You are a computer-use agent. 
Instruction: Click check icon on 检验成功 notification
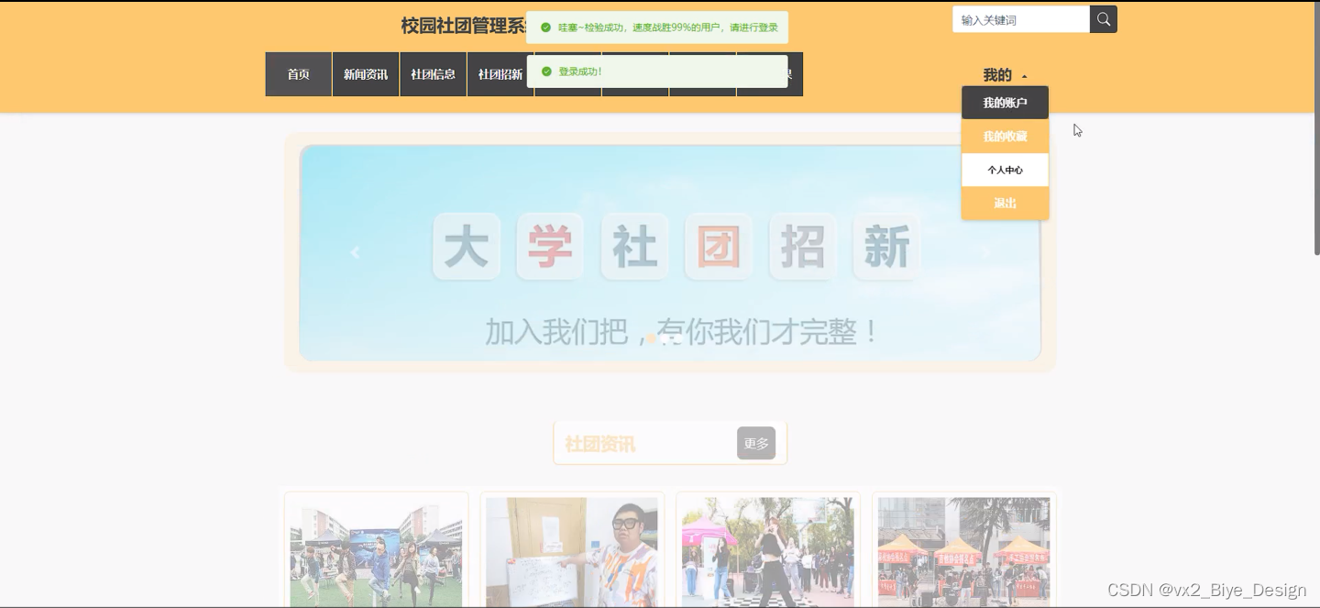coord(546,28)
